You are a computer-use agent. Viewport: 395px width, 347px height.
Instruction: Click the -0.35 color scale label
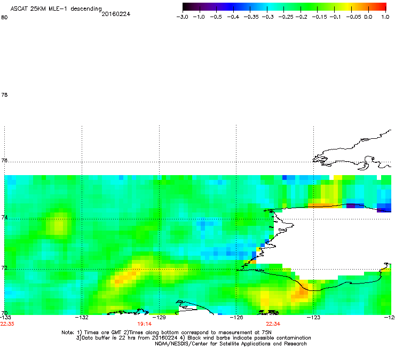pyautogui.click(x=251, y=17)
